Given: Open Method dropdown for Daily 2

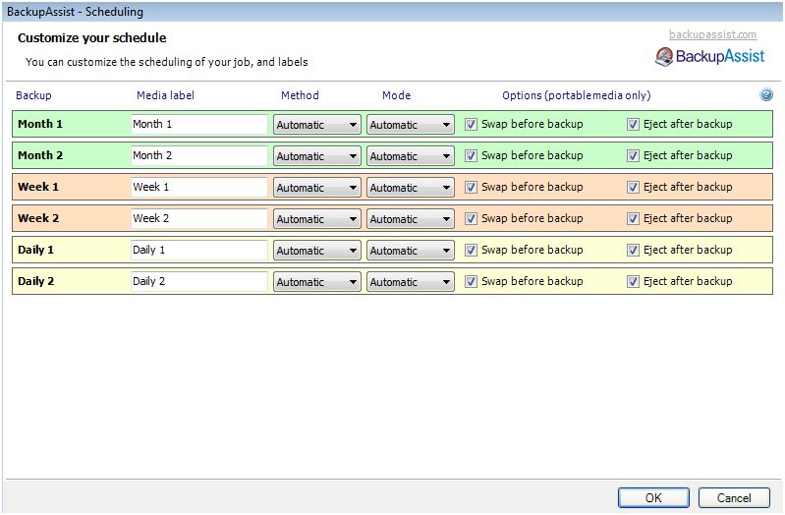Looking at the screenshot, I should [x=317, y=282].
